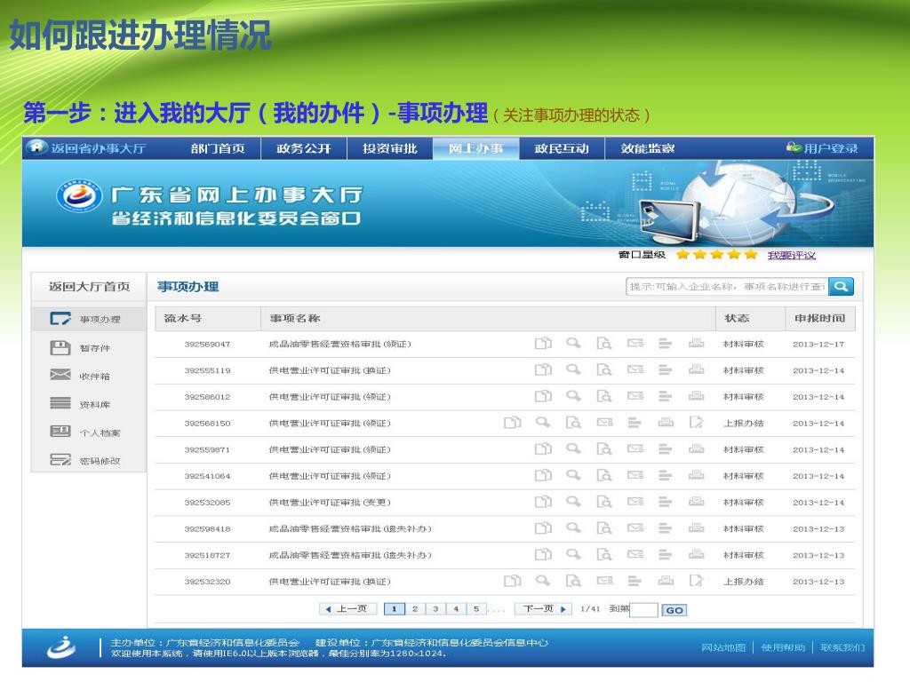Click the 事项办理 sidebar icon
Image resolution: width=910 pixels, height=682 pixels.
point(60,319)
